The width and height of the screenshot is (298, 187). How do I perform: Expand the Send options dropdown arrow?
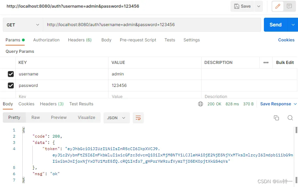(x=293, y=25)
